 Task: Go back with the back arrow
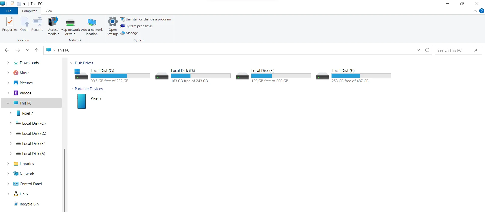click(7, 50)
